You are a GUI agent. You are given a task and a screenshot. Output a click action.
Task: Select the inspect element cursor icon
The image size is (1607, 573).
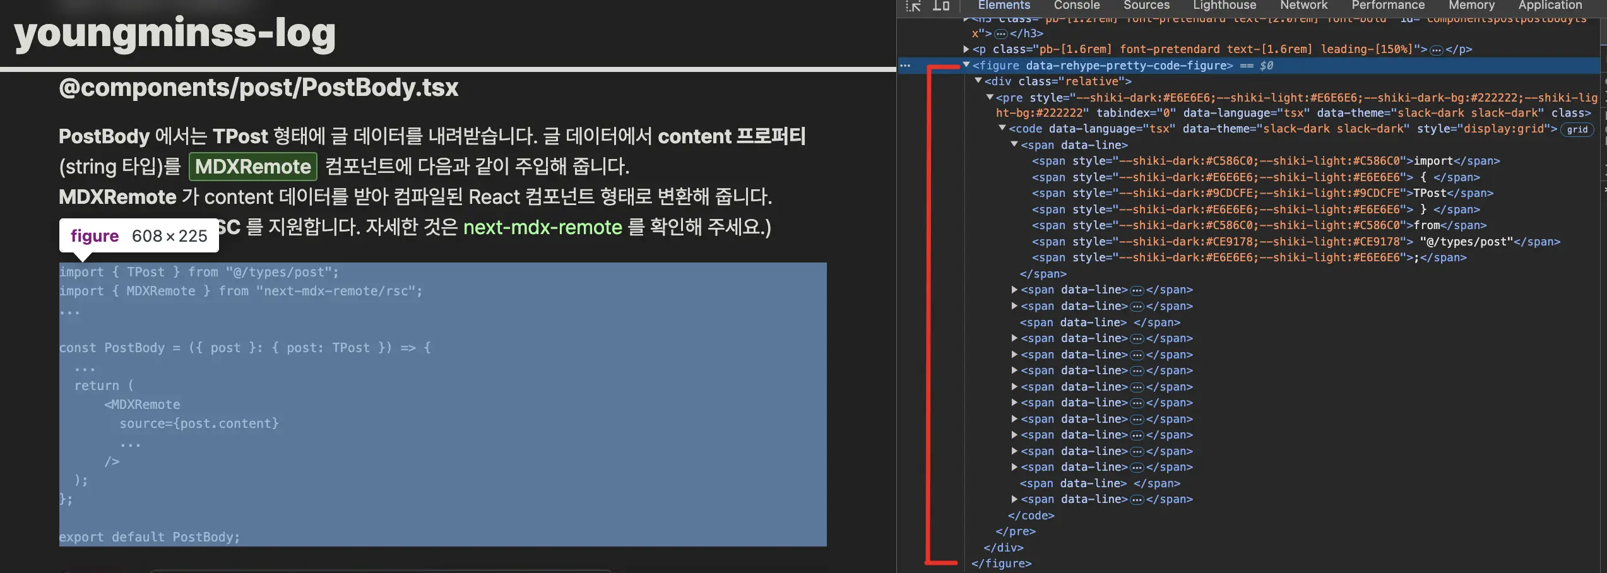pos(913,6)
